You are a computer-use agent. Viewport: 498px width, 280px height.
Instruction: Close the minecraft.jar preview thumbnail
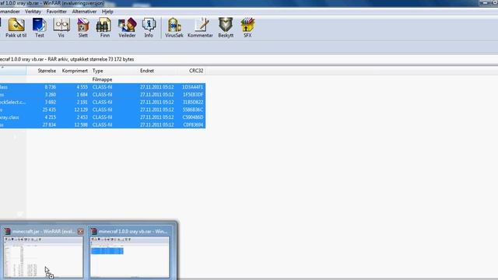tap(81, 232)
